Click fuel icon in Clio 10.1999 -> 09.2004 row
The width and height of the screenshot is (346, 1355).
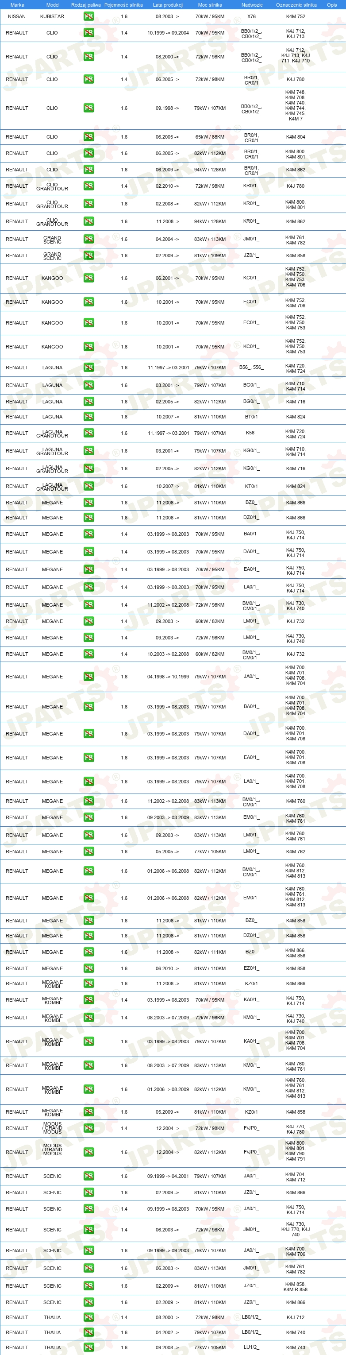coord(88,33)
